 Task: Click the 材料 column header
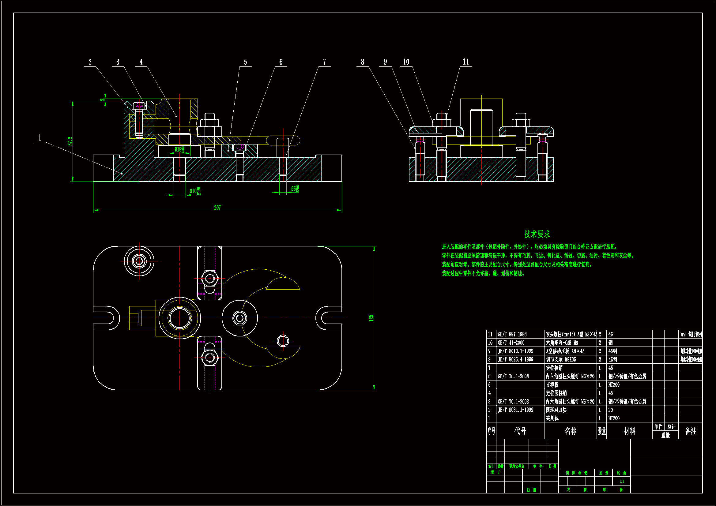pyautogui.click(x=629, y=431)
